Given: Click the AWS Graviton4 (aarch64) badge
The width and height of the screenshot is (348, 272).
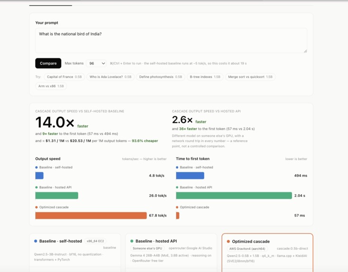Looking at the screenshot, I should click(247, 249).
